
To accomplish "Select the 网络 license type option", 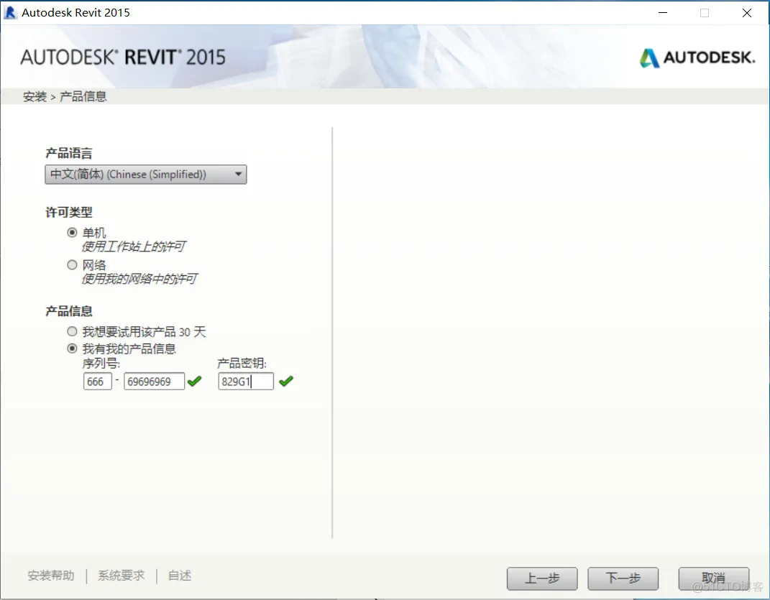I will 72,264.
